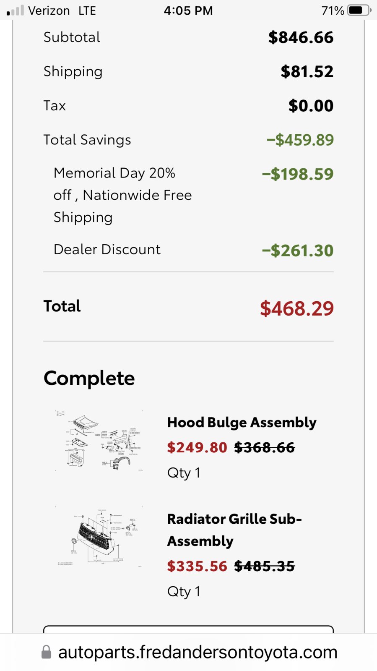The height and width of the screenshot is (671, 377).
Task: Tap the Complete section heading
Action: click(89, 379)
